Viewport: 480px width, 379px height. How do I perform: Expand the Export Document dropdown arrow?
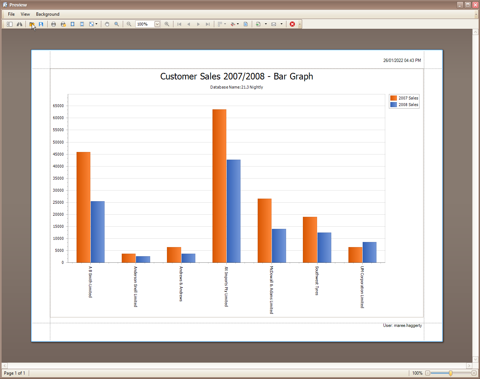[x=266, y=24]
